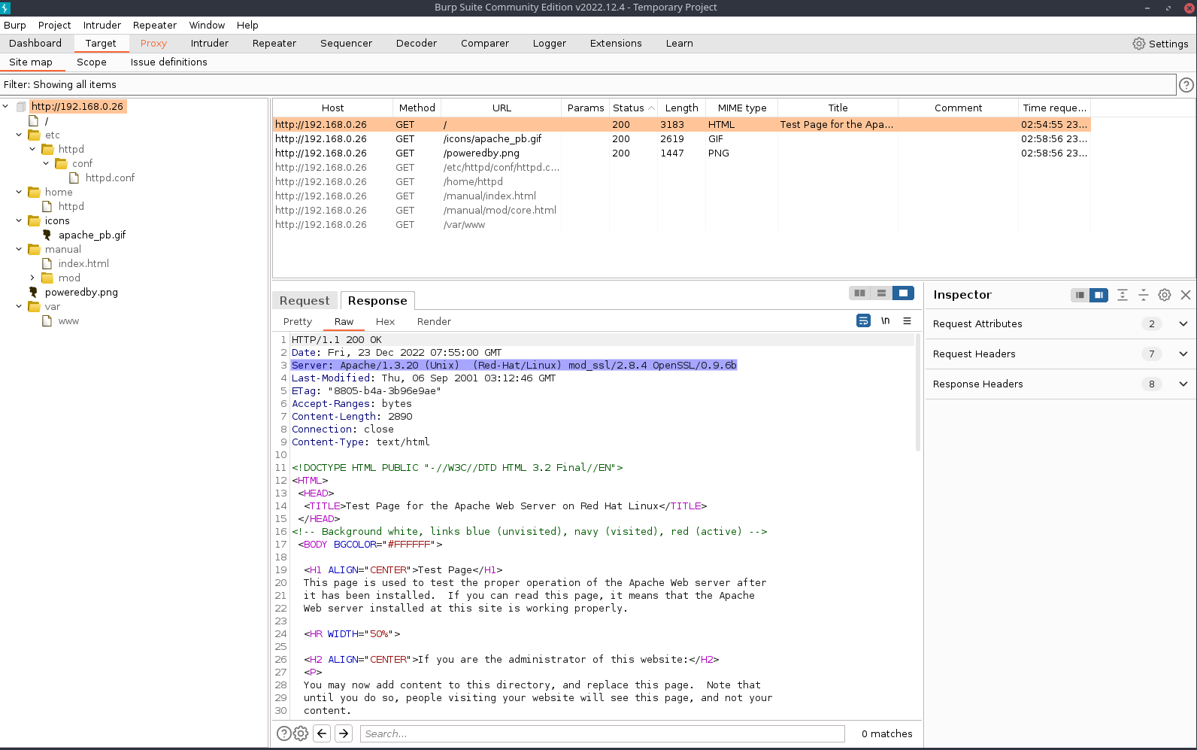Switch to Hex view
1197x750 pixels.
pyautogui.click(x=385, y=321)
